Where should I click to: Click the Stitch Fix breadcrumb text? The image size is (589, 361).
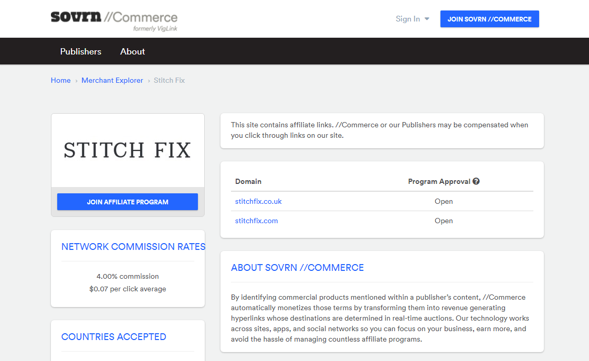pyautogui.click(x=170, y=80)
